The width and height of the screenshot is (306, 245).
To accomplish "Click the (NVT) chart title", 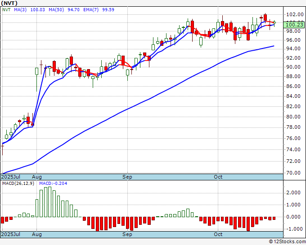I will 9,3.
